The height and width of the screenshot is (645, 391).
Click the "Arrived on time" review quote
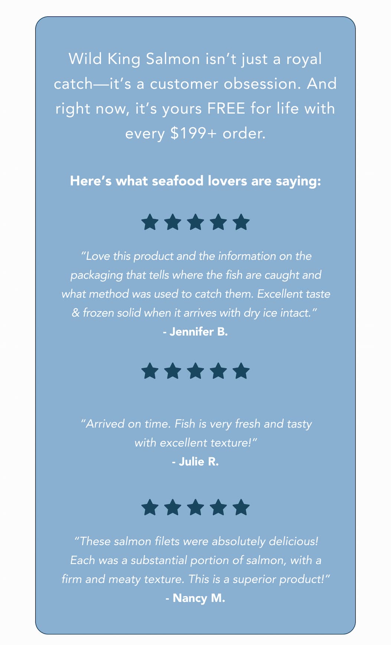(x=195, y=433)
